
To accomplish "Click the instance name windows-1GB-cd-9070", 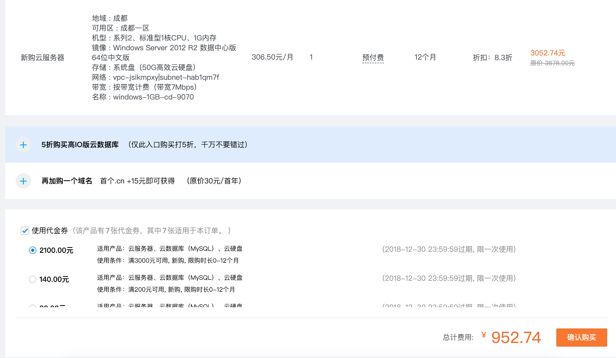I will pos(153,97).
